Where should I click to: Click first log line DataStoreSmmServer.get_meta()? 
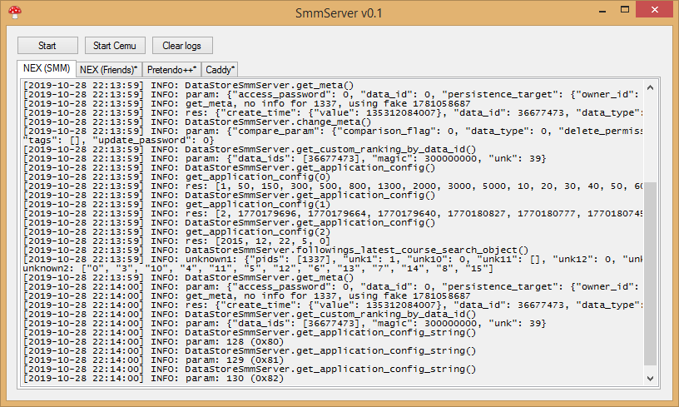(x=188, y=85)
